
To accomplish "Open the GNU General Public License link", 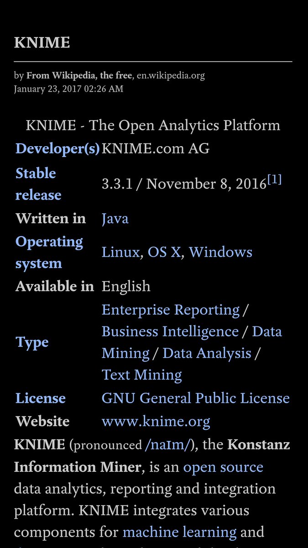I will 196,398.
